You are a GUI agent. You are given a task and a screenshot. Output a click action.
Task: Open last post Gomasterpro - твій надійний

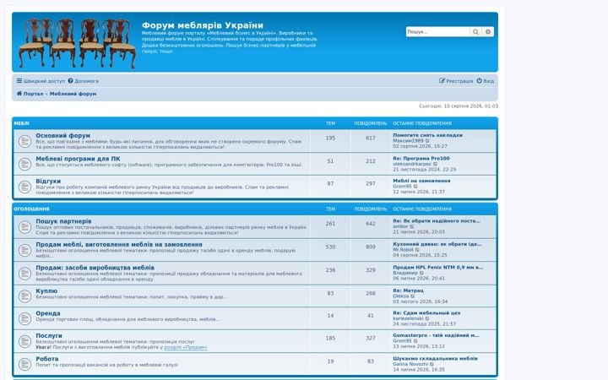tap(436, 336)
